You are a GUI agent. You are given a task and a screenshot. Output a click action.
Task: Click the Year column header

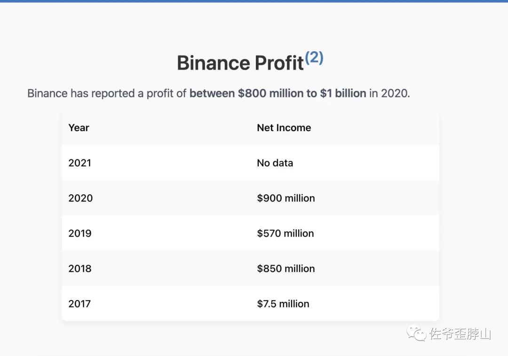click(79, 128)
